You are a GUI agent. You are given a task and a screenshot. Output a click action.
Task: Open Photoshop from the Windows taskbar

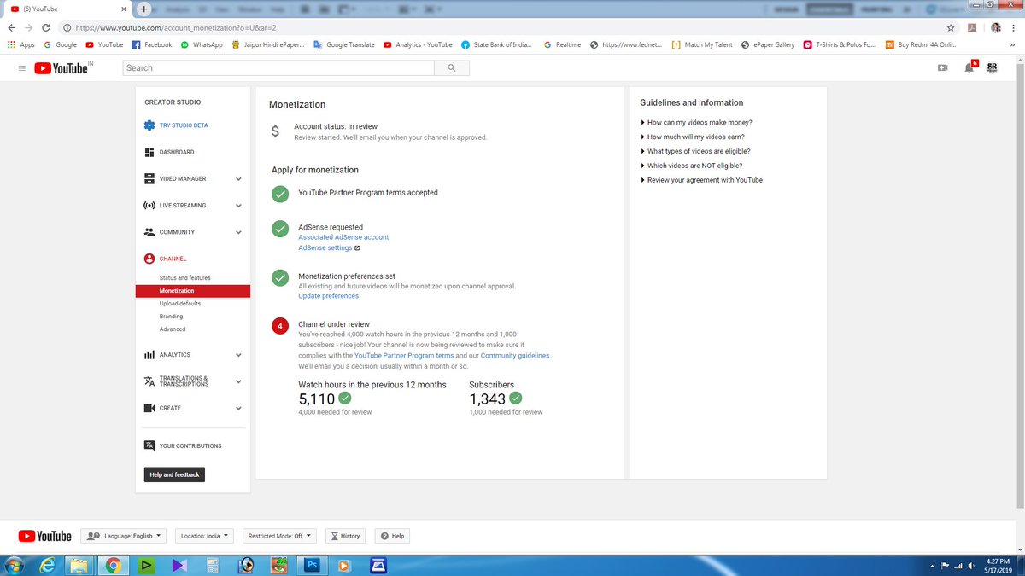[312, 565]
